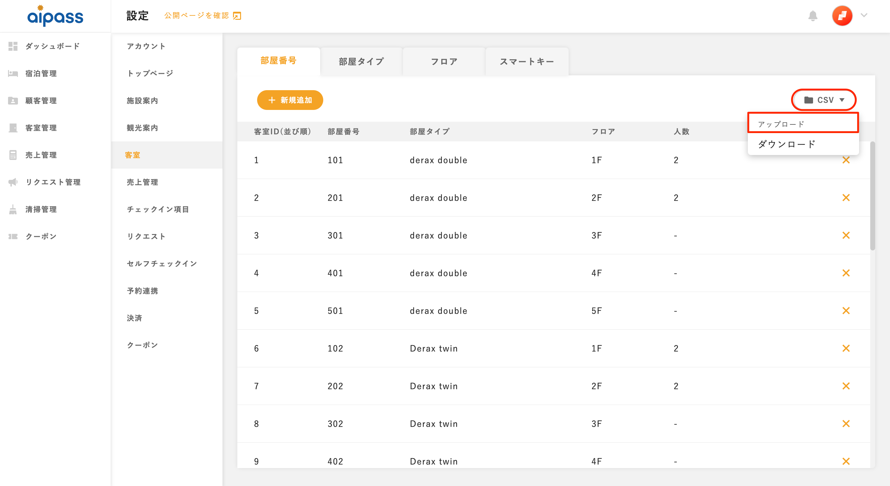Click the リクエスト管理 megaphone icon
The image size is (890, 486).
13,182
